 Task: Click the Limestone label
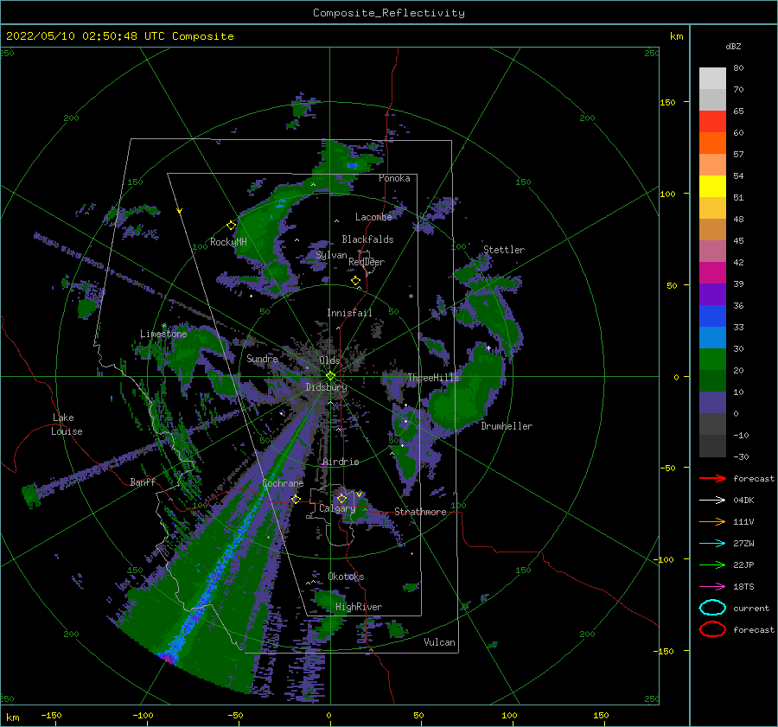click(163, 334)
